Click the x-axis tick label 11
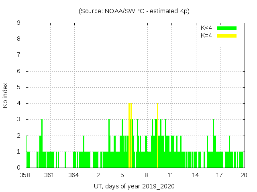Screen dimensions: 257x192 [x=171, y=175]
